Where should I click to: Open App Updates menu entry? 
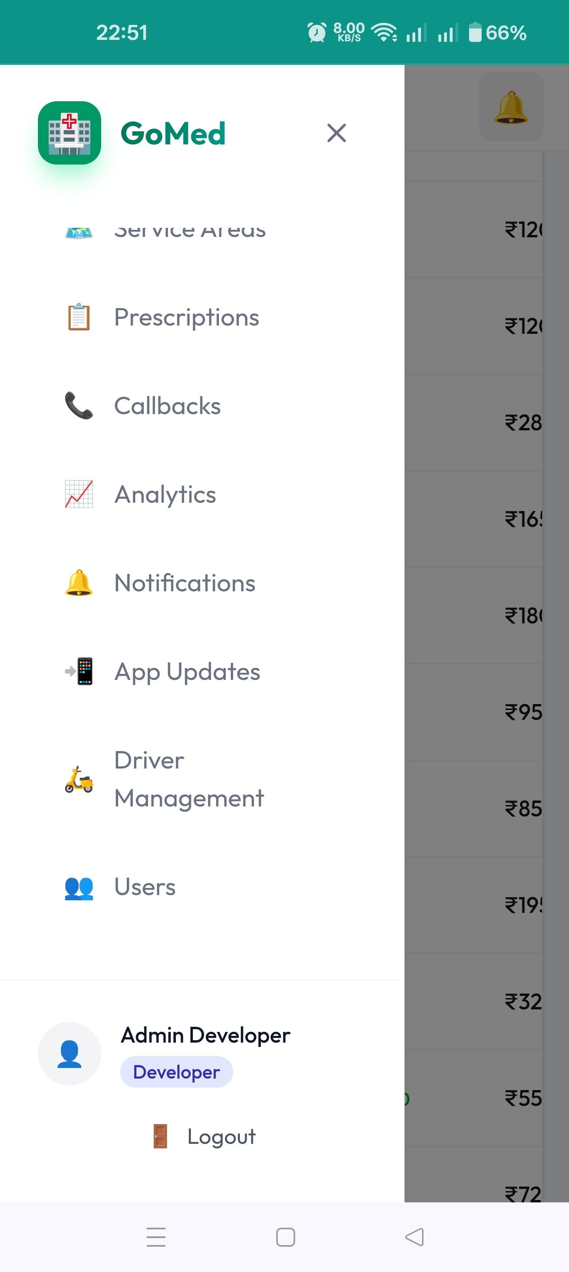click(x=187, y=672)
